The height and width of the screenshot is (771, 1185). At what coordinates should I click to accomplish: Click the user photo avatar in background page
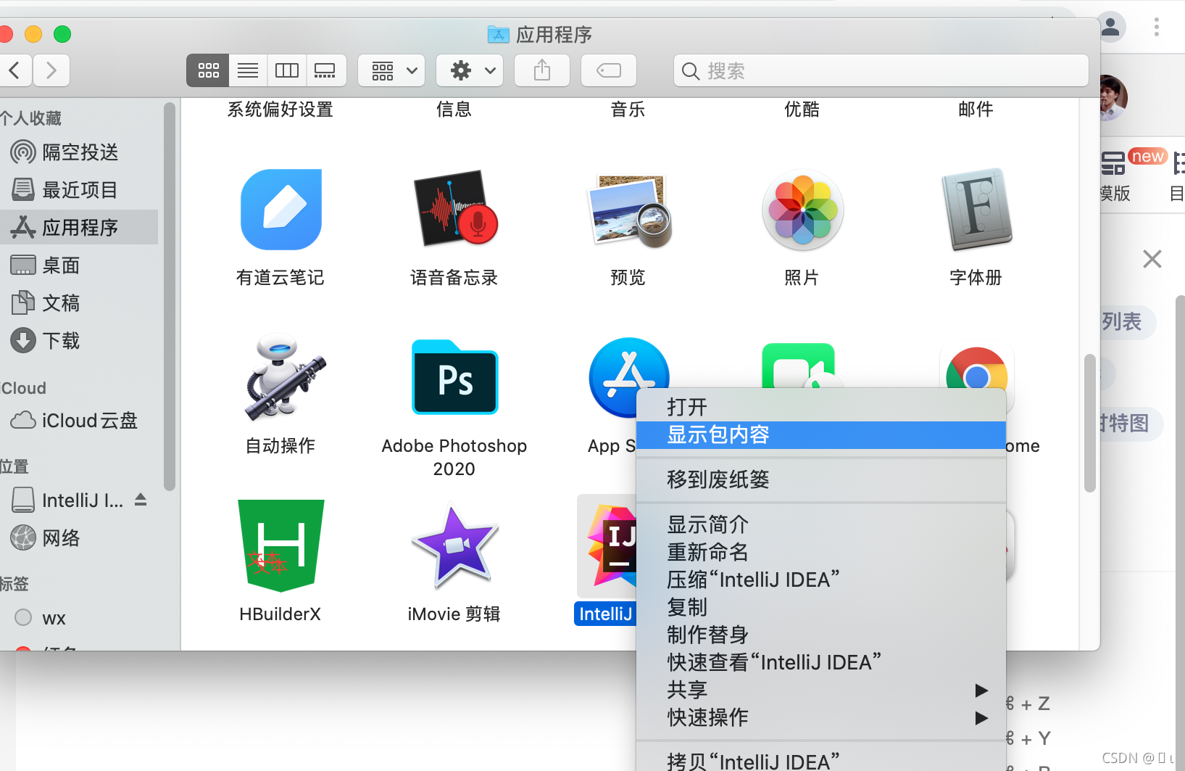pyautogui.click(x=1114, y=97)
